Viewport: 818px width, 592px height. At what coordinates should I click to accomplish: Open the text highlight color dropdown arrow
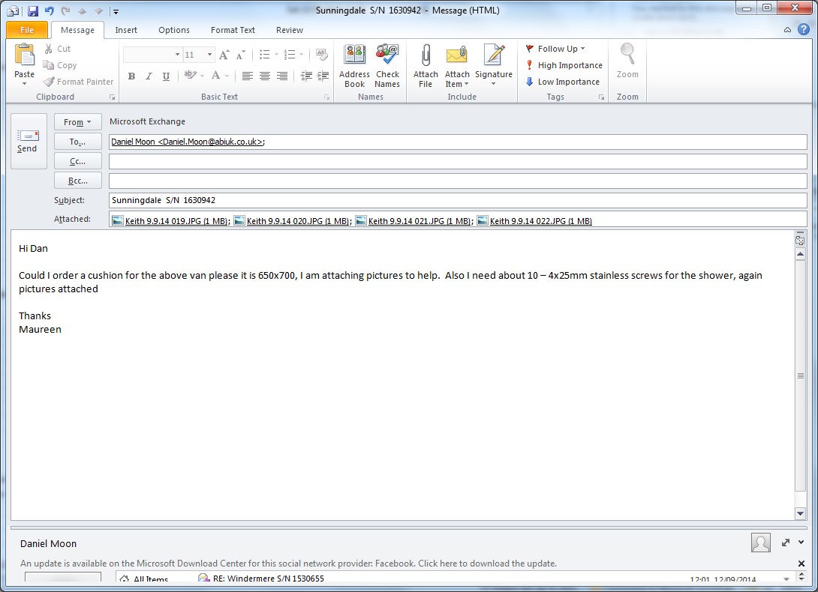(x=202, y=76)
